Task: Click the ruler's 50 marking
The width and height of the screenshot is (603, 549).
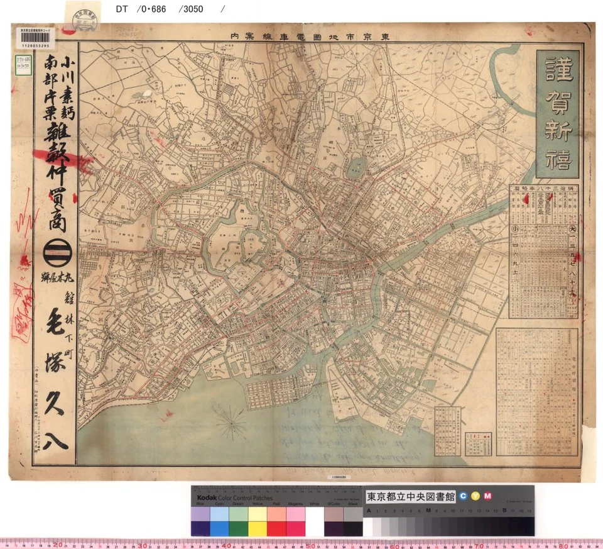Action: [x=310, y=545]
